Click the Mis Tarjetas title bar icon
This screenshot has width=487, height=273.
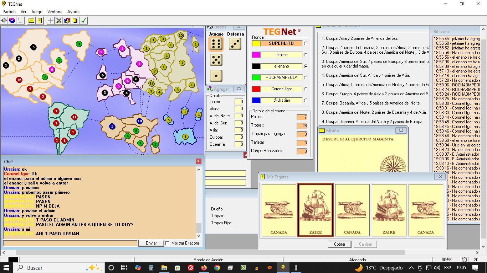(x=263, y=177)
